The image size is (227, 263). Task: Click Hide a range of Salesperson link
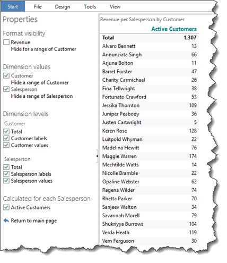click(x=42, y=96)
